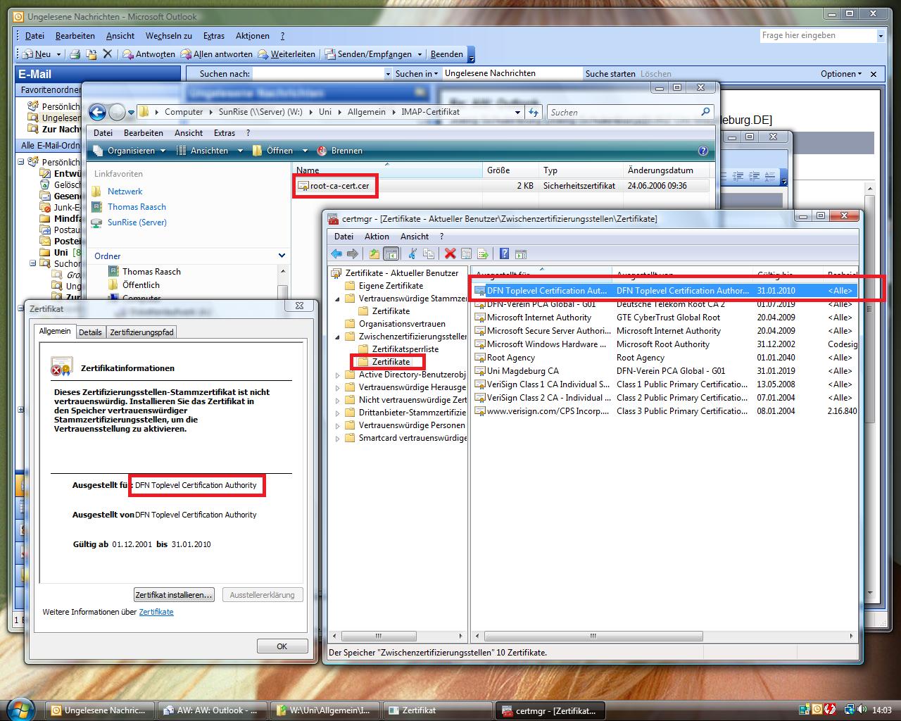This screenshot has width=901, height=721.
Task: Expand Nicht vertrauenswürdige Zertifikate node
Action: pyautogui.click(x=337, y=400)
